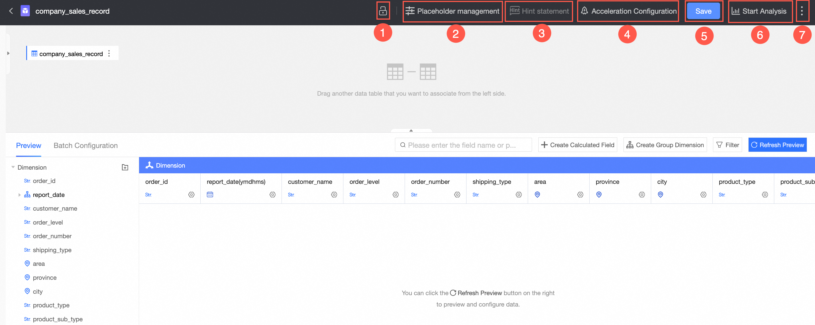Open settings gear for city column

click(703, 195)
